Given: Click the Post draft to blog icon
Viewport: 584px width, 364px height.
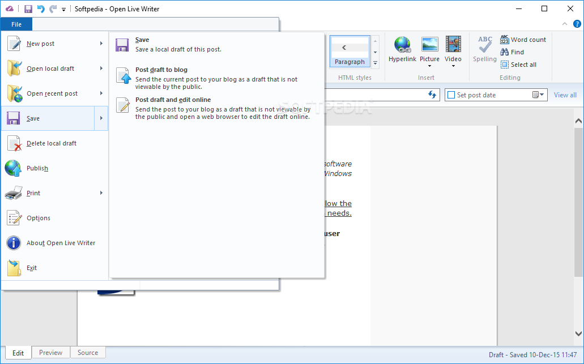Looking at the screenshot, I should tap(123, 75).
